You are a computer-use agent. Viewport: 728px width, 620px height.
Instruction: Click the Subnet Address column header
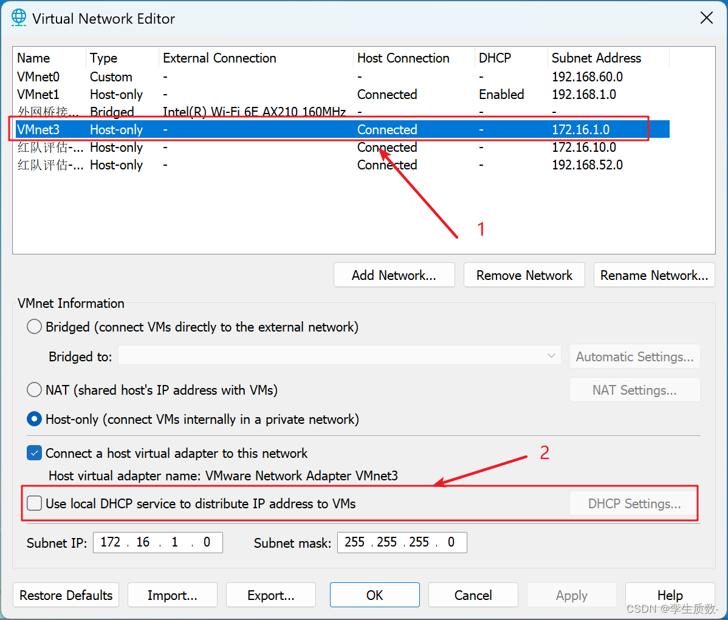click(x=596, y=58)
